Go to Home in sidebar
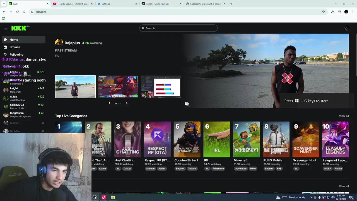The width and height of the screenshot is (357, 201). click(24, 40)
